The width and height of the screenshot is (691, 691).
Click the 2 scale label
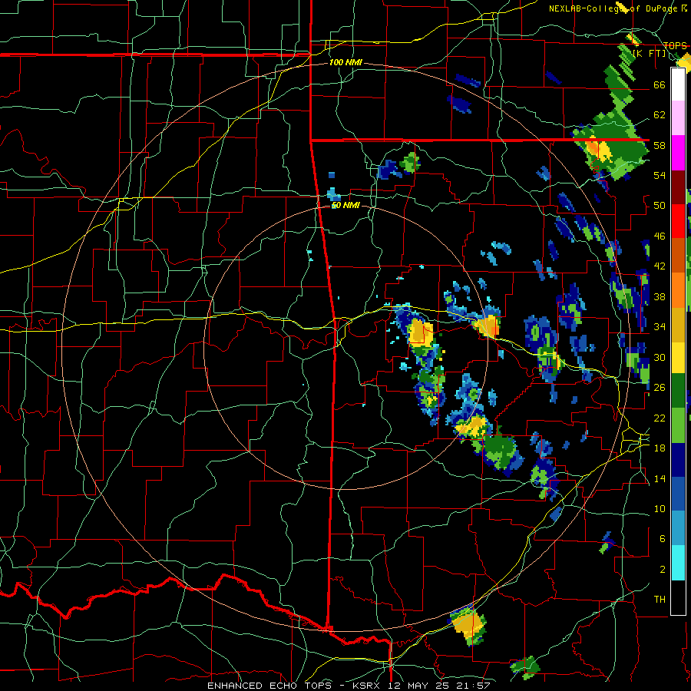coord(663,569)
